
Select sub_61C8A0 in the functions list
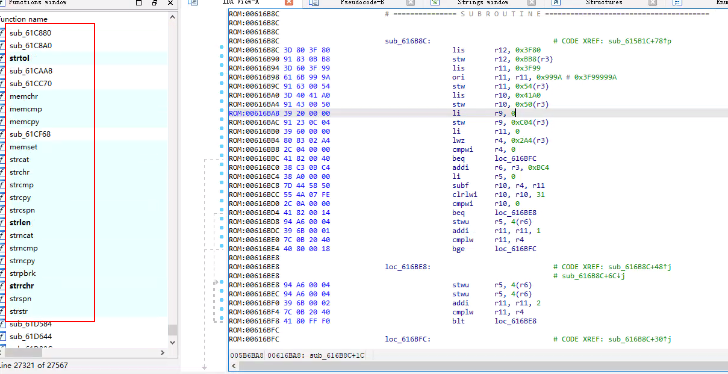(x=31, y=45)
